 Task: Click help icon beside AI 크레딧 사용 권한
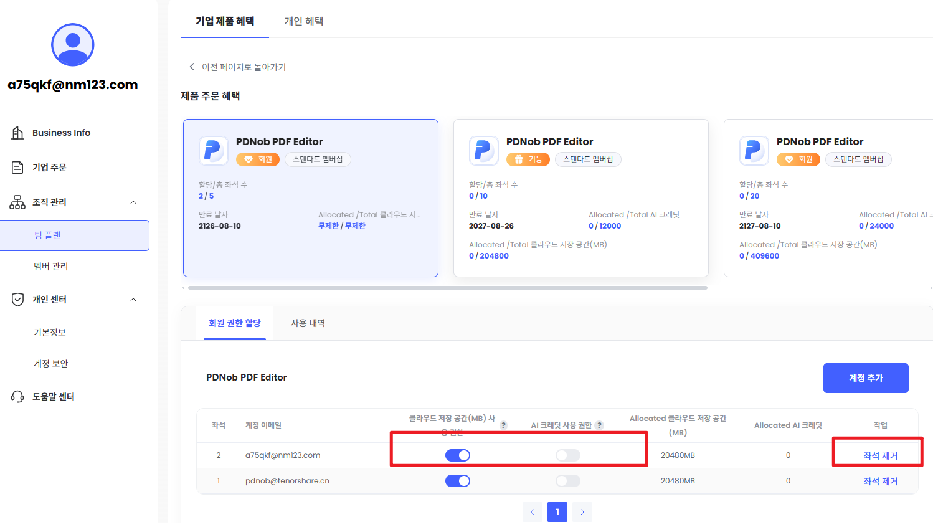(599, 425)
